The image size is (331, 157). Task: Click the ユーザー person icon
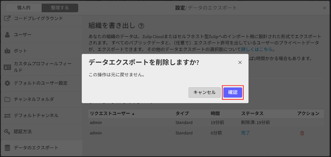(8, 35)
